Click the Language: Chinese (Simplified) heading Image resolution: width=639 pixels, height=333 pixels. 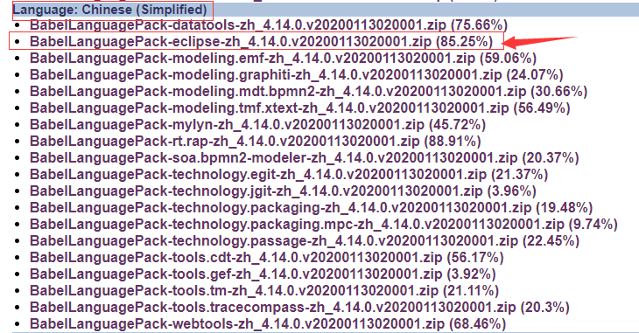pyautogui.click(x=110, y=10)
